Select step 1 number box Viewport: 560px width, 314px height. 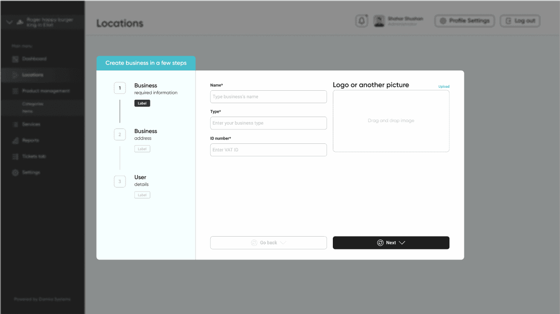(x=120, y=88)
